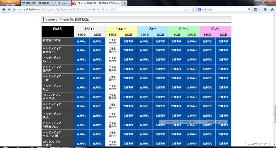Select the ヨドバシ.com NTT docomo iPhone tab

click(97, 3)
